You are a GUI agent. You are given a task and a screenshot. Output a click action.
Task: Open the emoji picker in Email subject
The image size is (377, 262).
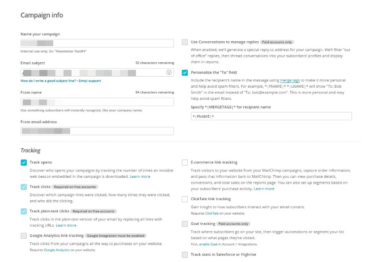(x=169, y=72)
